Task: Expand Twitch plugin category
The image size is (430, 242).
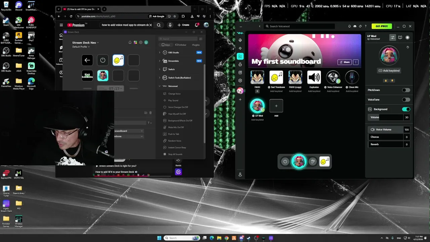Action: 160,69
